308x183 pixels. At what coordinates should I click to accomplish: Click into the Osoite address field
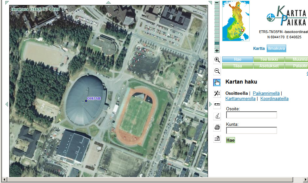[251, 115]
